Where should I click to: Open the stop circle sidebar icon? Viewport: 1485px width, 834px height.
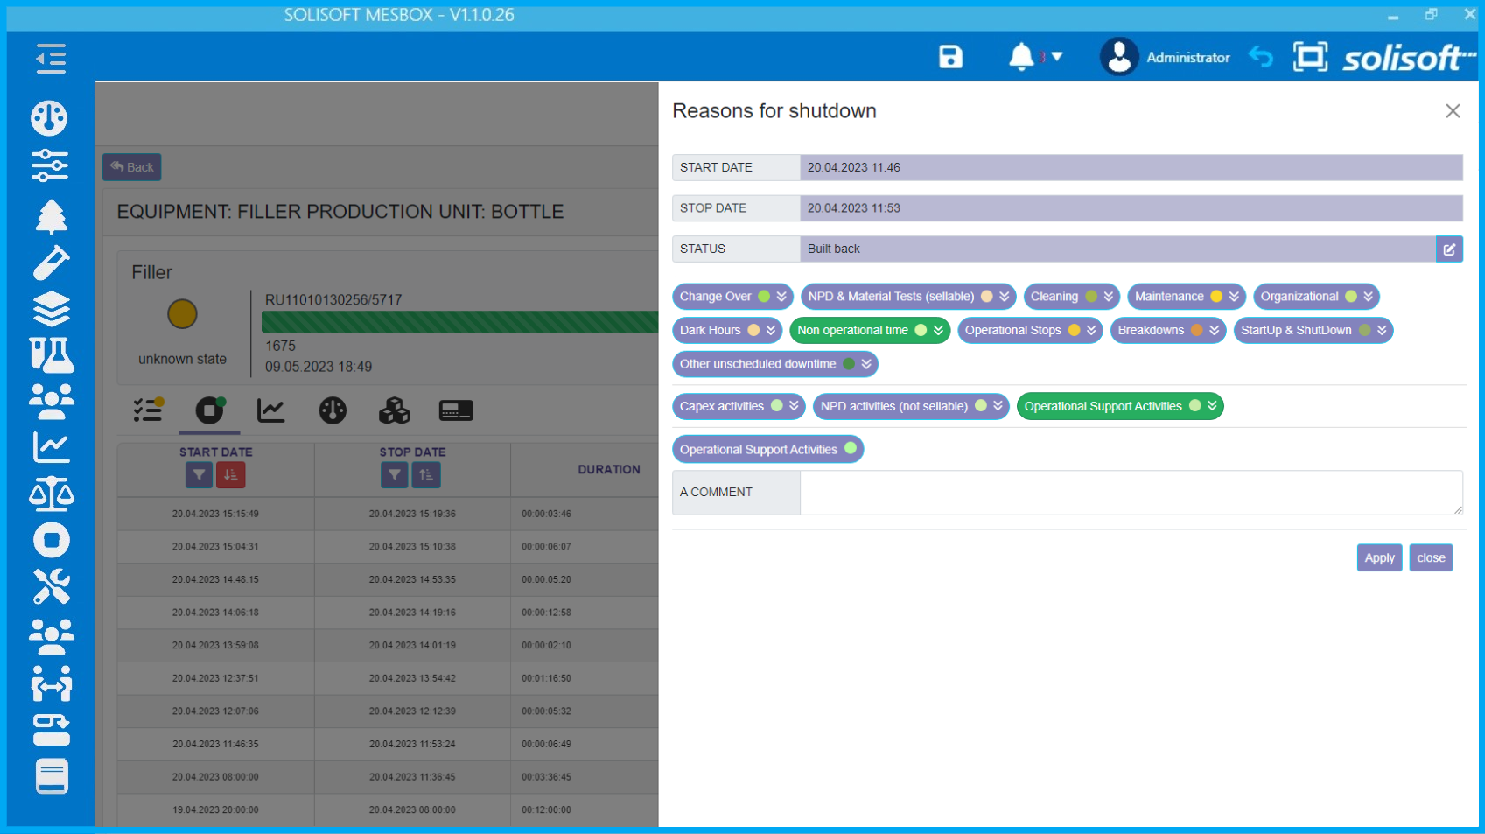[x=51, y=540]
